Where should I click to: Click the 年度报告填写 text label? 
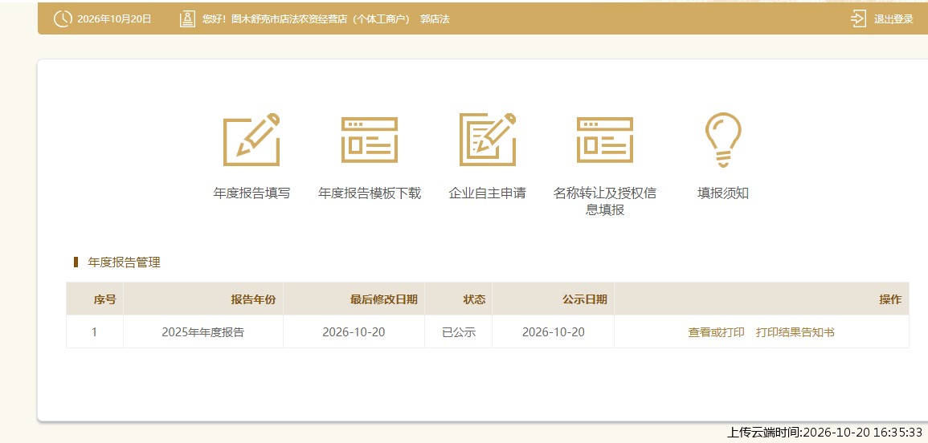click(x=251, y=193)
